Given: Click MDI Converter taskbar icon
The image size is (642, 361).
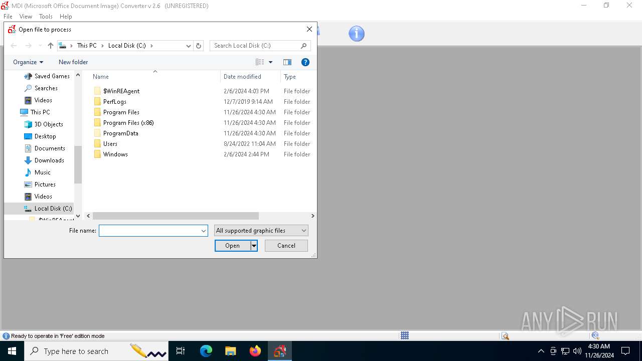Looking at the screenshot, I should click(280, 351).
